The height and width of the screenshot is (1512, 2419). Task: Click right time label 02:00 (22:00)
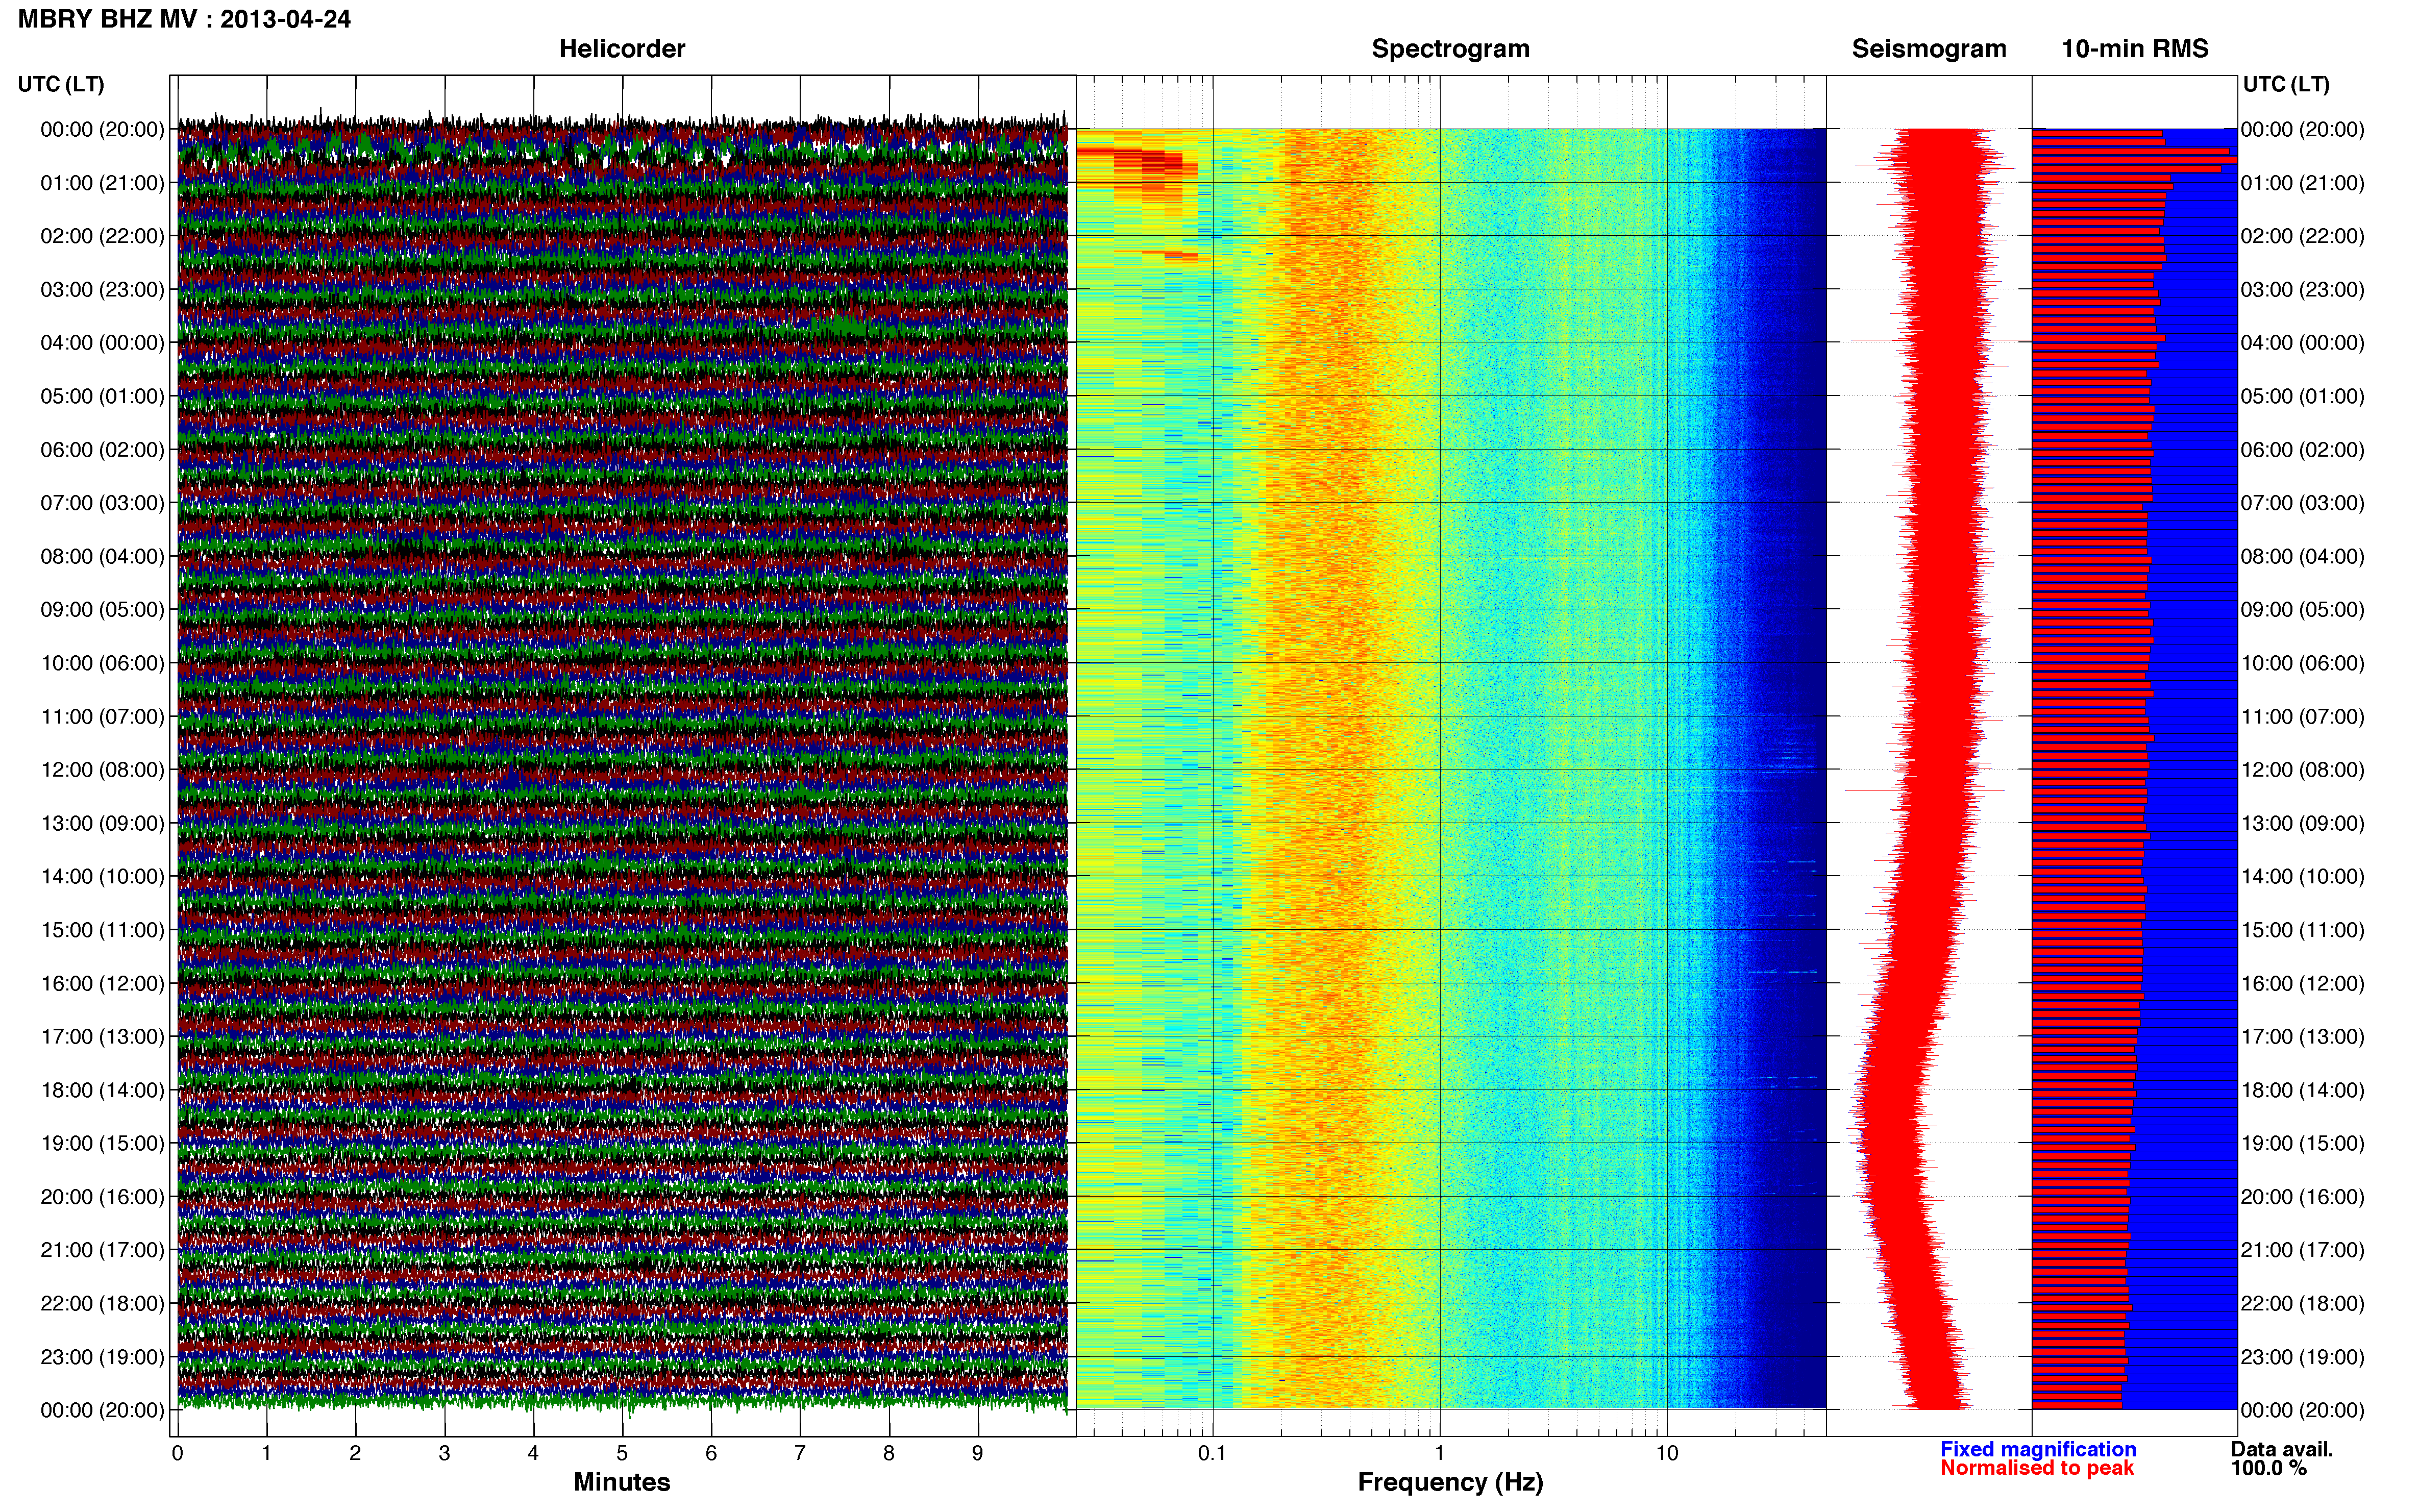2302,236
